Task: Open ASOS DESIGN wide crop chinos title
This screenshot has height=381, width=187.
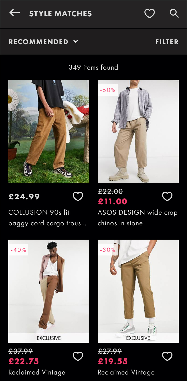Action: point(138,218)
